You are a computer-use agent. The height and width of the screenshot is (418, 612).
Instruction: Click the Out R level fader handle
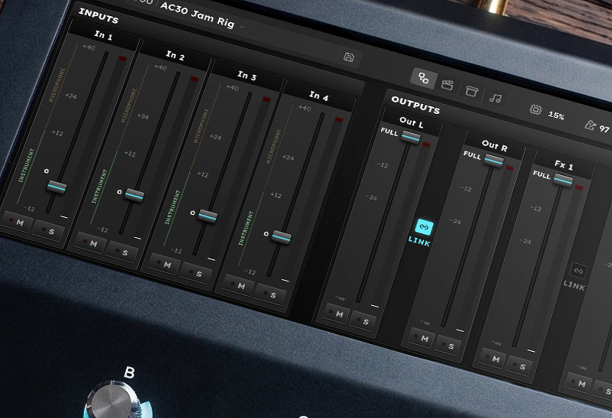click(494, 161)
